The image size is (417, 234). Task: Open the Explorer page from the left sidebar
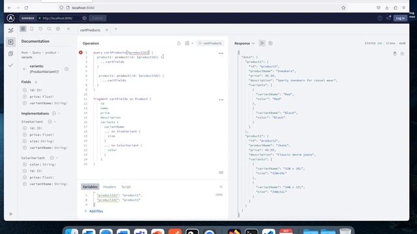(10, 42)
